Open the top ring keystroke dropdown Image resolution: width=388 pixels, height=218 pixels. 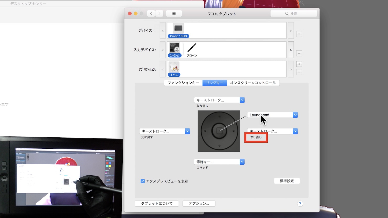point(219,100)
